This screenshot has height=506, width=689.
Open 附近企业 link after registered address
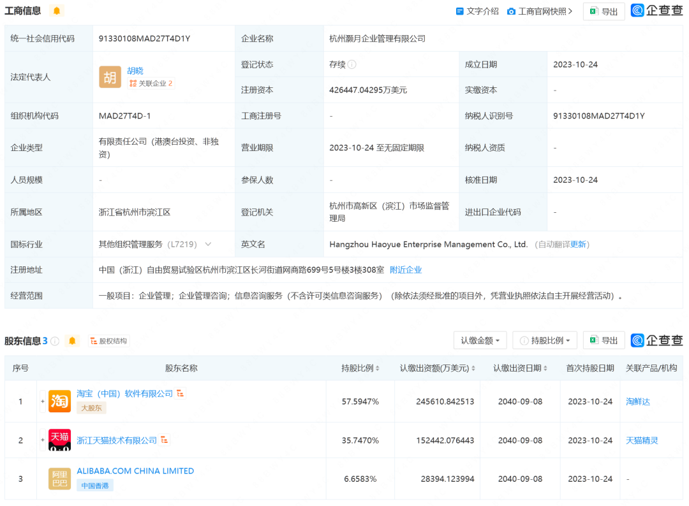tap(406, 270)
